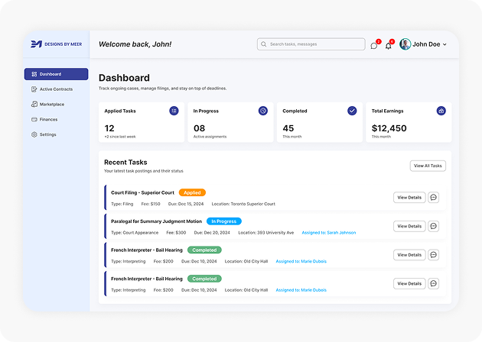Click the Paralegal for Summary Judgment Motion title
The image size is (482, 342).
[x=156, y=221]
